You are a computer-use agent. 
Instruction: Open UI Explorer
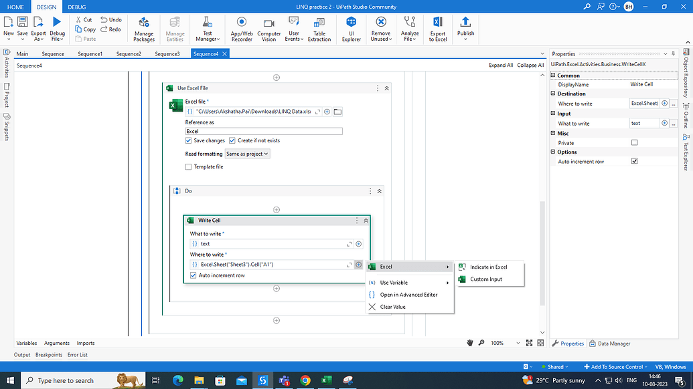coord(351,29)
